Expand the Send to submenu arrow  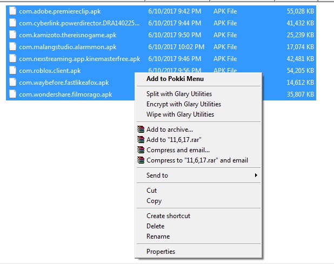click(x=256, y=175)
